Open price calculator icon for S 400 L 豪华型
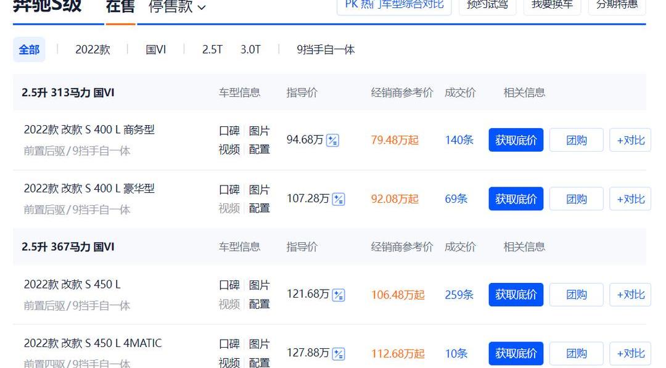This screenshot has height=368, width=666. (x=338, y=199)
